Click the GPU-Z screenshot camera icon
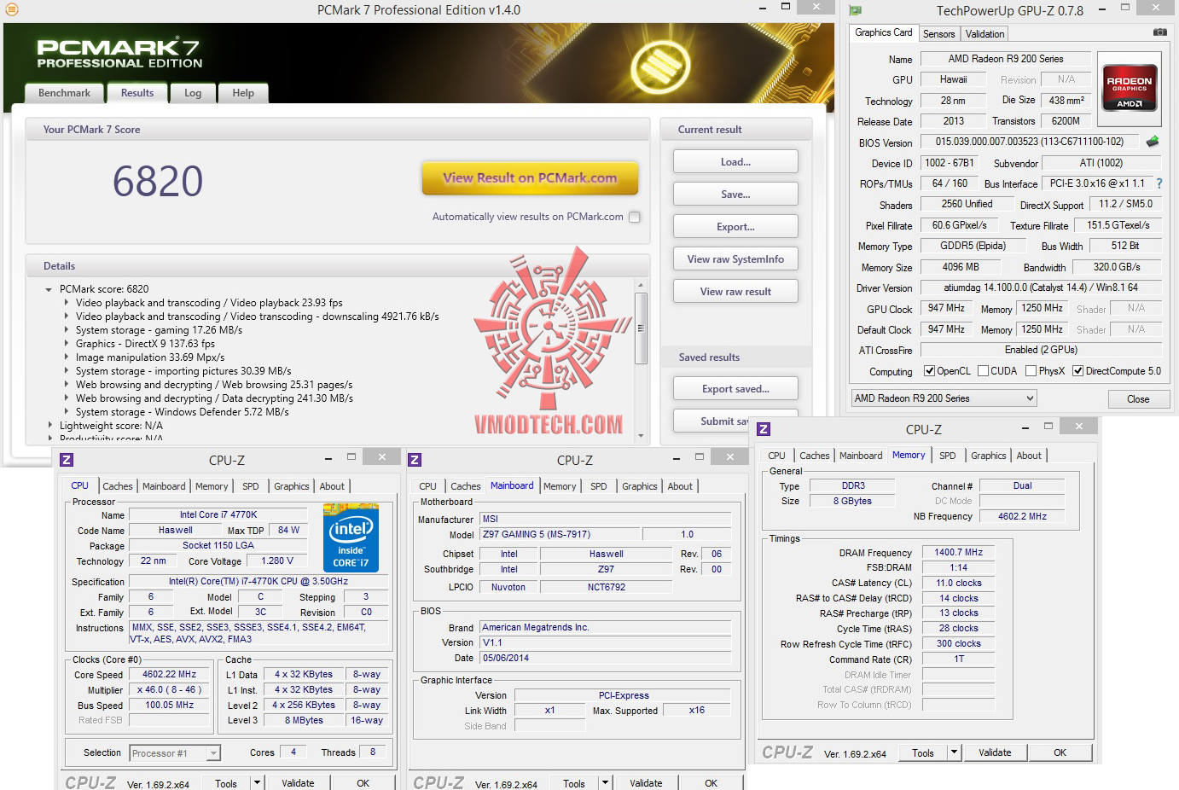 click(x=1159, y=30)
